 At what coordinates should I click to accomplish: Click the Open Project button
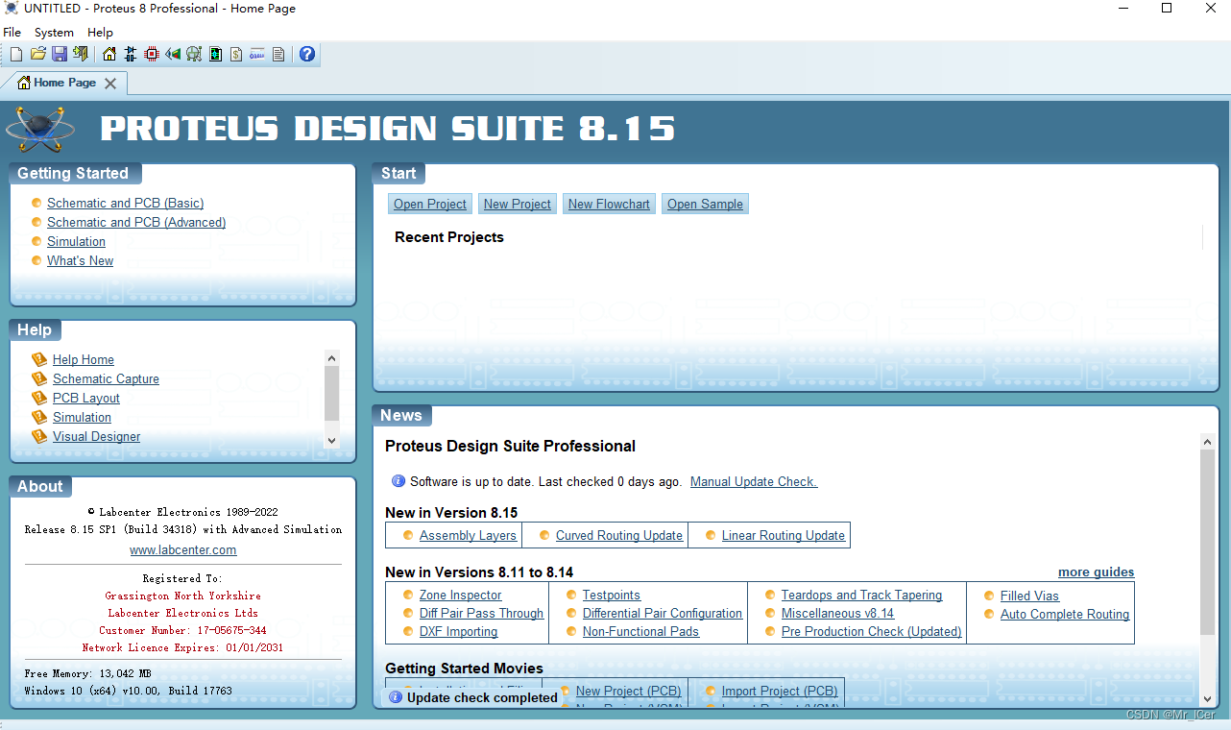[430, 204]
